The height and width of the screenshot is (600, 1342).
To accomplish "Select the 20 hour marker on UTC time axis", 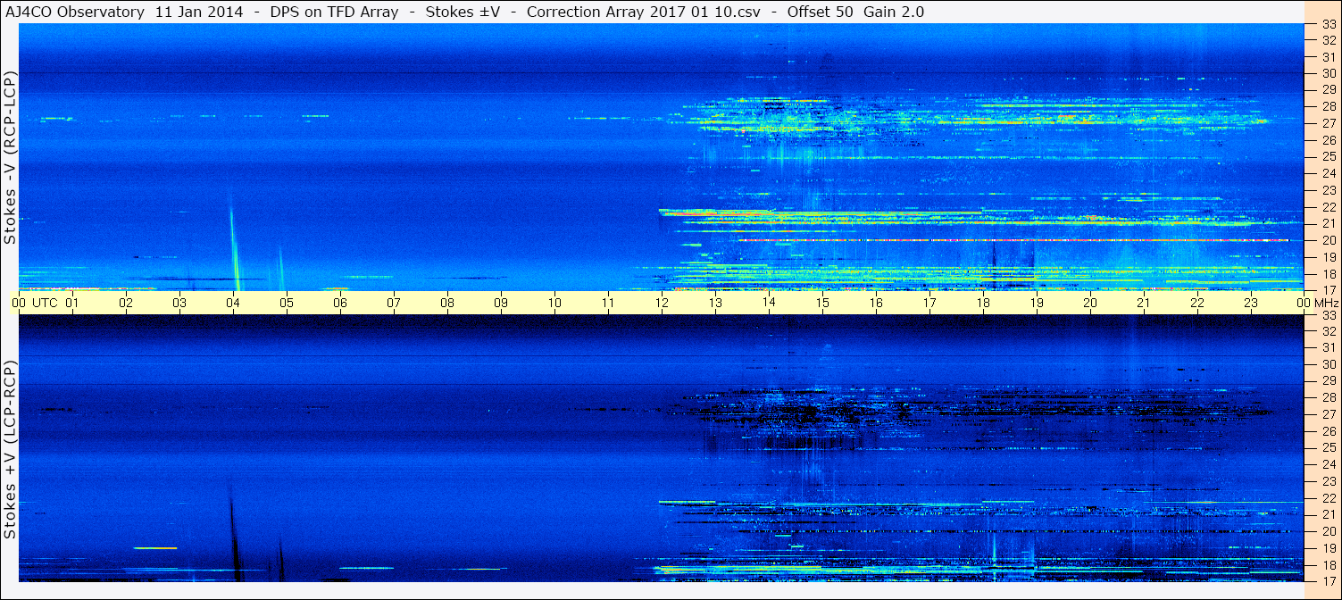I will click(1090, 303).
